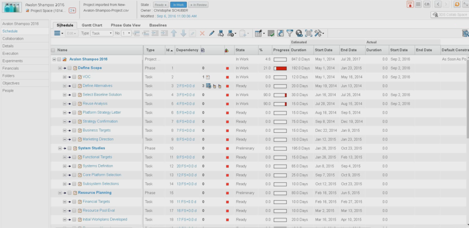Click the funnel filter icon
The width and height of the screenshot is (469, 228).
[x=290, y=33]
